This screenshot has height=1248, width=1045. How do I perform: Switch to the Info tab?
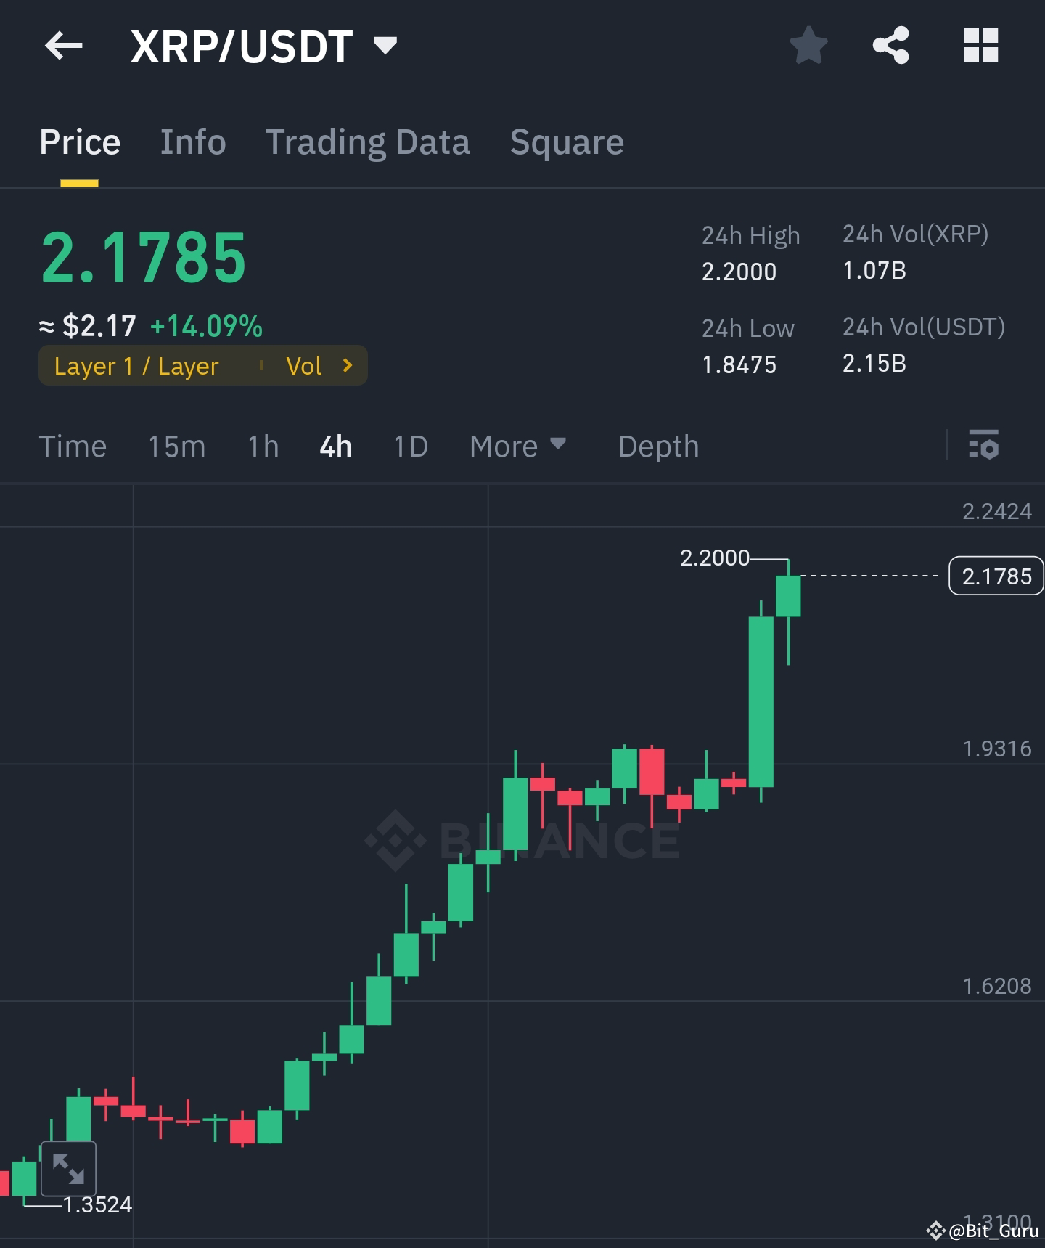coord(192,142)
